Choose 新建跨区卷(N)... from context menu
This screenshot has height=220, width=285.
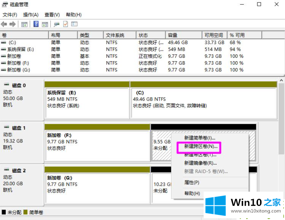[x=201, y=146]
